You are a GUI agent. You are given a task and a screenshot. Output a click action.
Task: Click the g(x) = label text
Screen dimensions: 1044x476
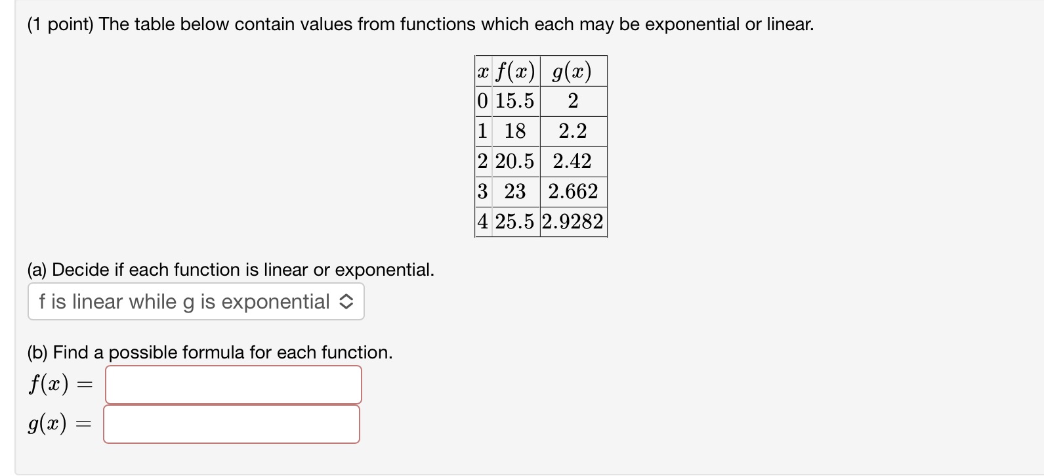(59, 424)
